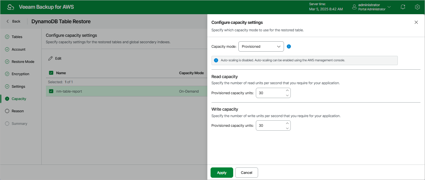The height and width of the screenshot is (180, 425).
Task: Click the Portal Administrator role label
Action: 372,9
